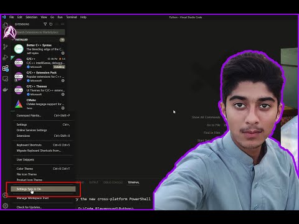Open the Help menu
The height and width of the screenshot is (224, 299).
pyautogui.click(x=83, y=17)
